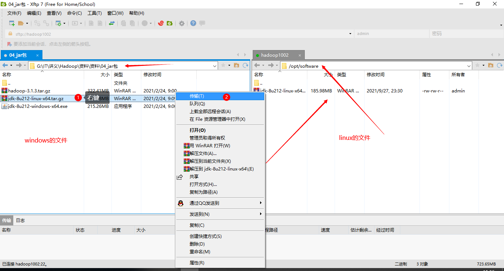Open back history dropdown in local pane
The height and width of the screenshot is (271, 504).
(x=11, y=66)
